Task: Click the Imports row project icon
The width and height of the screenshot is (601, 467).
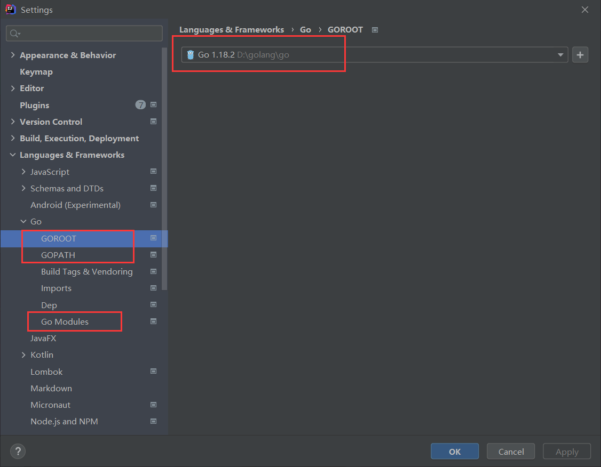Action: [153, 288]
